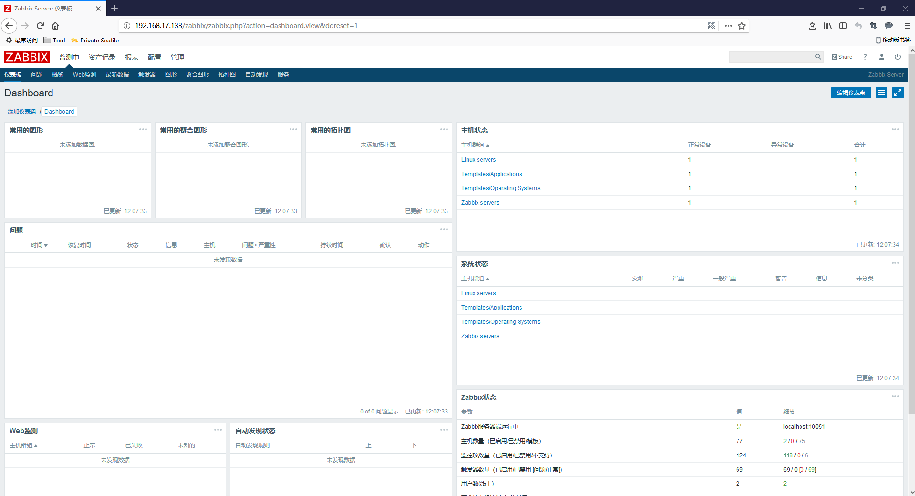
Task: Toggle the browser sidebar icon
Action: tap(843, 26)
